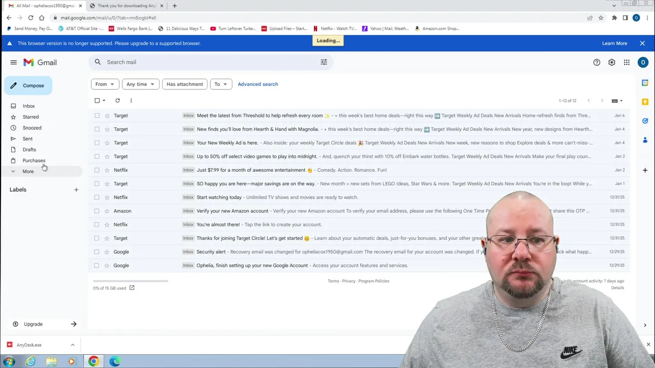Select checkbox for Netflix Start watching today
This screenshot has width=655, height=368.
[x=97, y=197]
